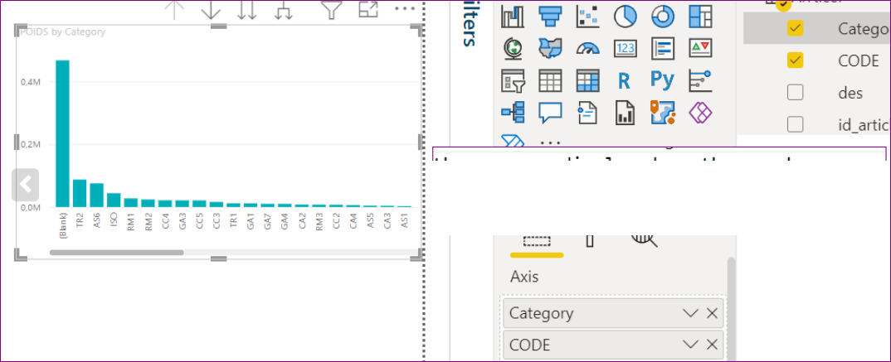Choose the multi-row card visualization
891x362 pixels.
662,49
